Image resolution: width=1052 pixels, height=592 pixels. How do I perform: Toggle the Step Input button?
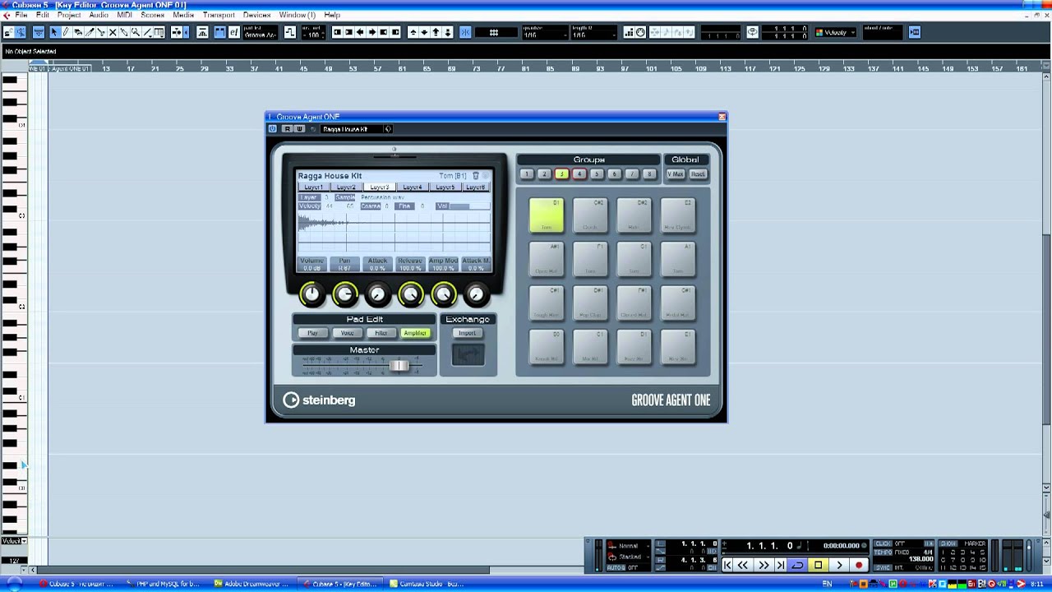click(629, 32)
